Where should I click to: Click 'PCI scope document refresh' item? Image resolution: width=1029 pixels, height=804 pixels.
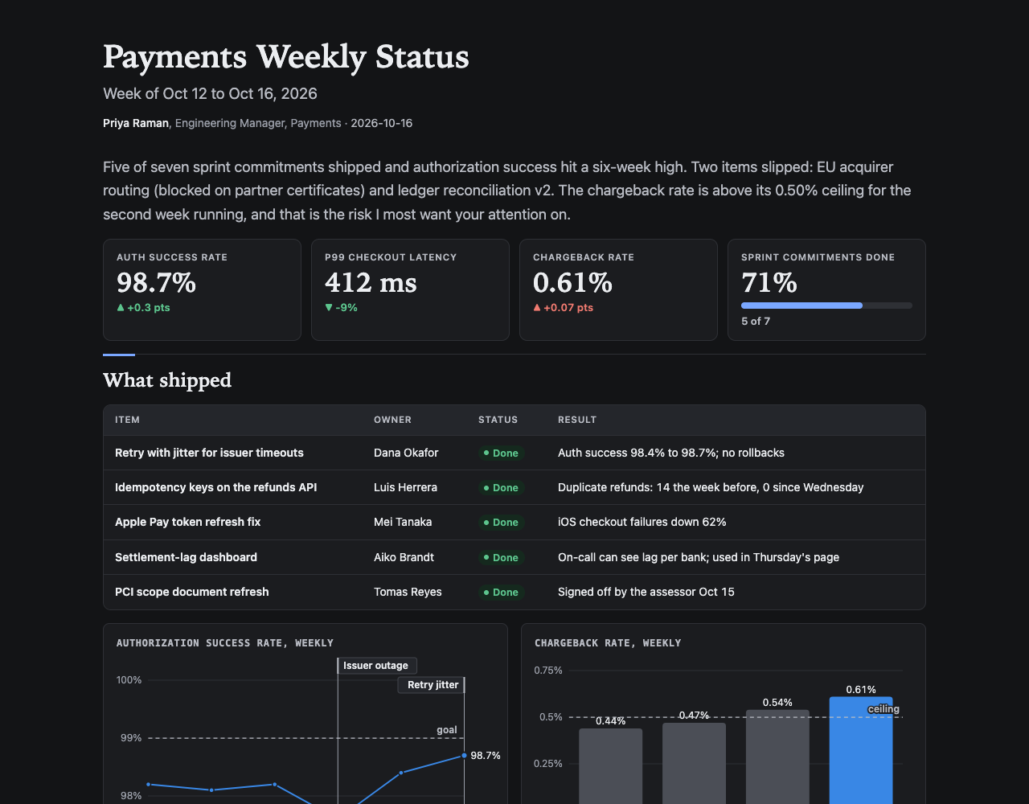click(191, 592)
